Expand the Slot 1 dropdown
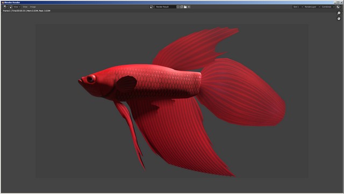 pyautogui.click(x=298, y=7)
